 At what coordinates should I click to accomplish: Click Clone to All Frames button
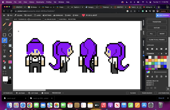pyautogui.click(x=157, y=40)
